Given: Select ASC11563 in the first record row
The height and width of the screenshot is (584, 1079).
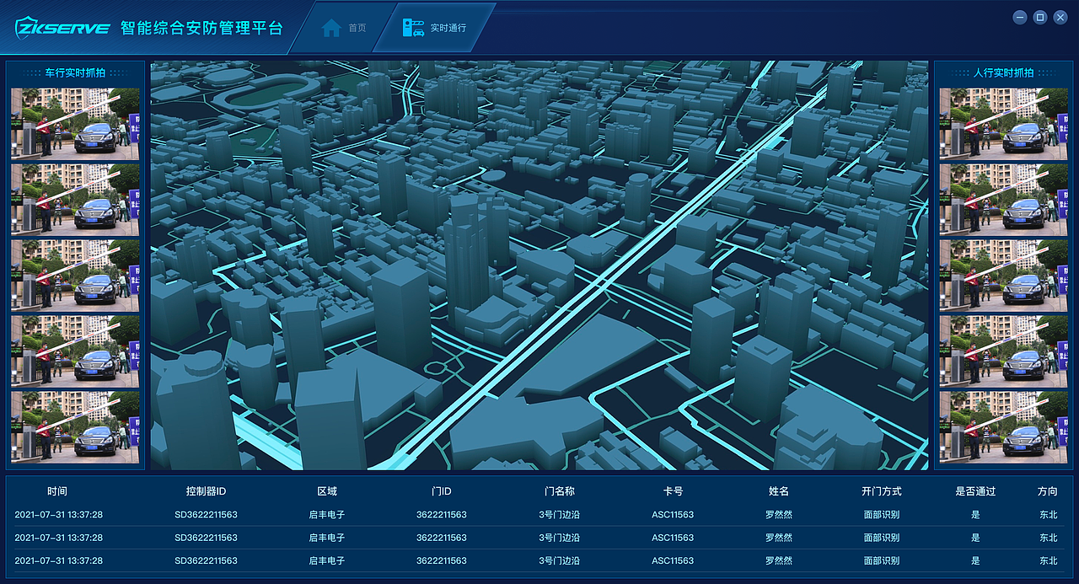Looking at the screenshot, I should click(673, 515).
